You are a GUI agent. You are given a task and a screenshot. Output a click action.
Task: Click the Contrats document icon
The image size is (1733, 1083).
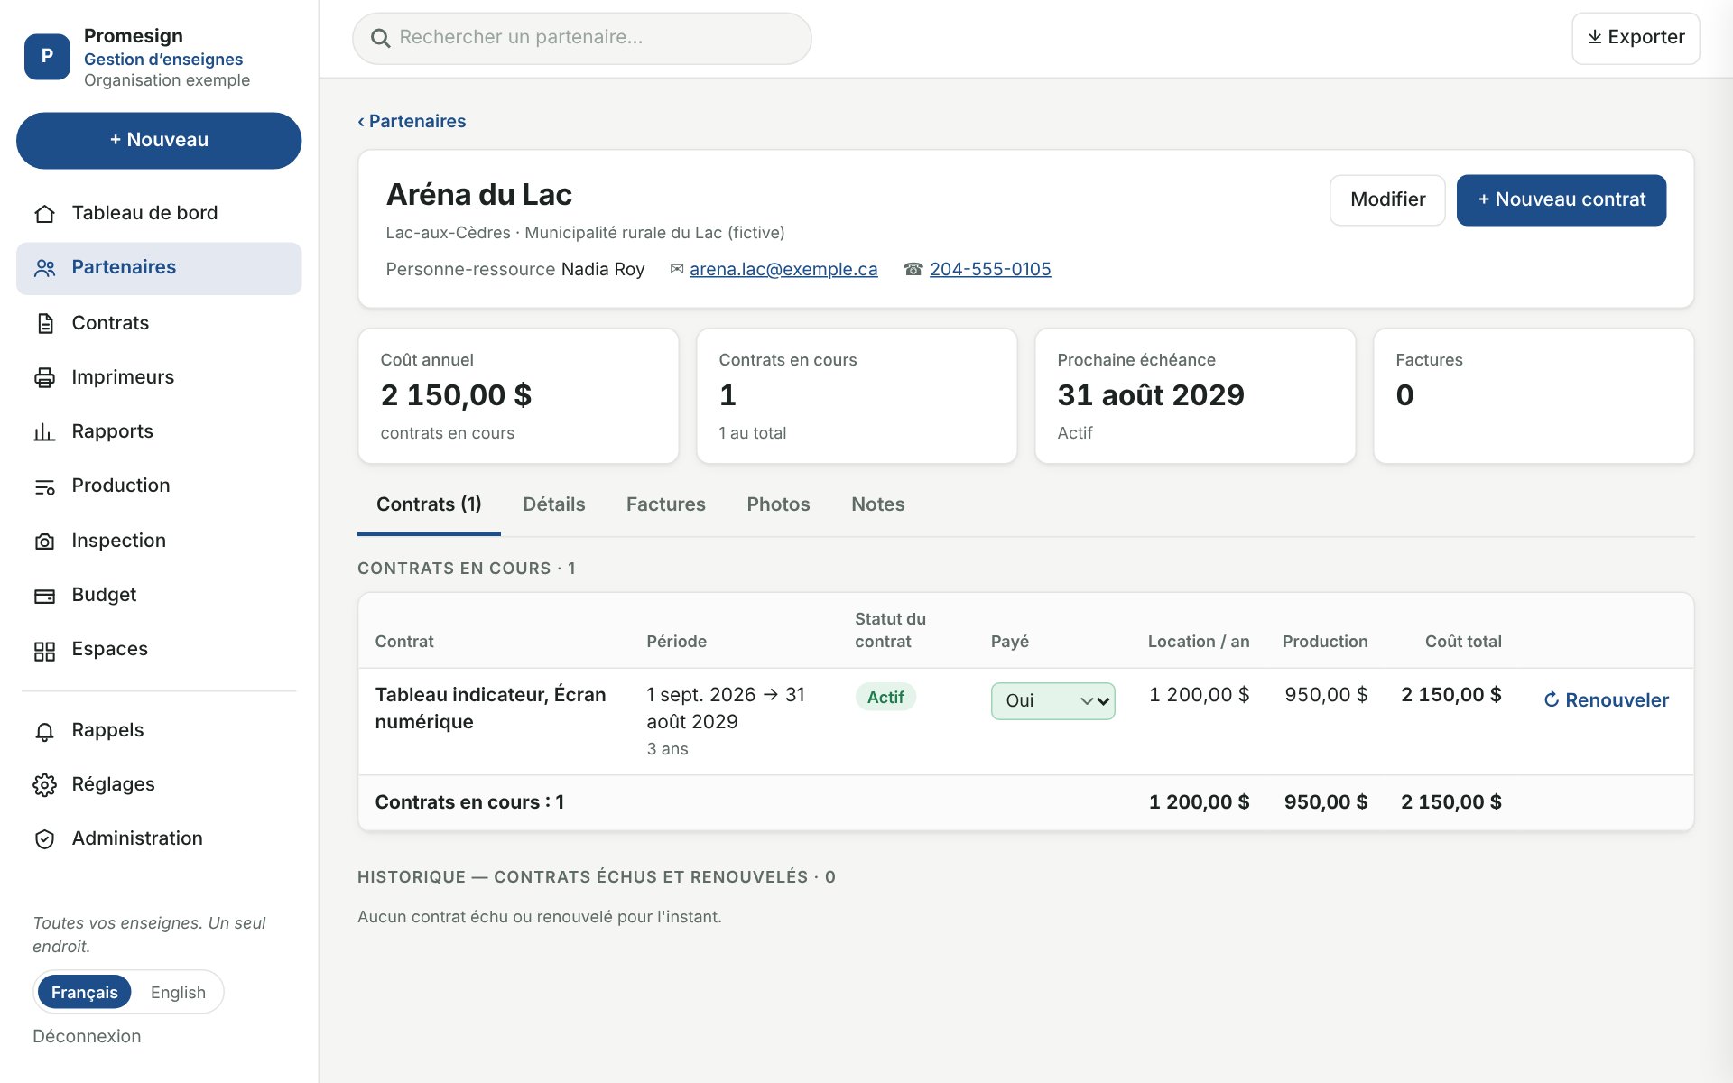pyautogui.click(x=44, y=323)
